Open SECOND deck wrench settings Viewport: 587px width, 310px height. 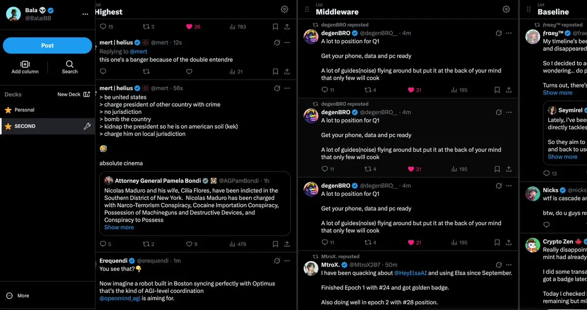[87, 126]
